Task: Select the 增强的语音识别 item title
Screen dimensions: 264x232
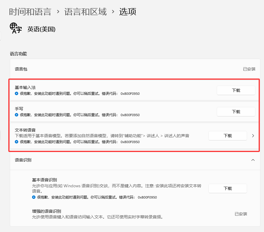Action: point(47,211)
